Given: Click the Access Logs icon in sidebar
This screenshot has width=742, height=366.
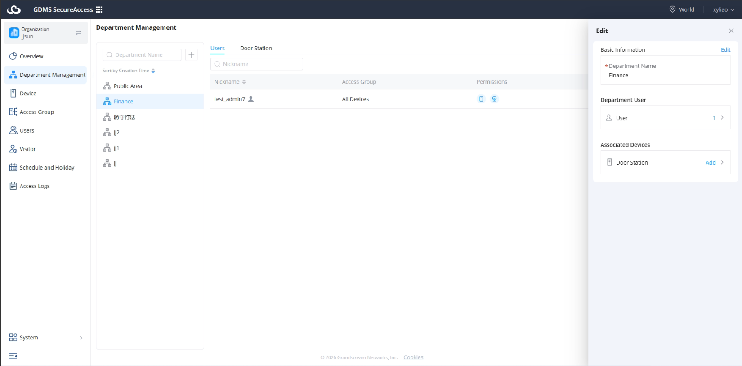Looking at the screenshot, I should coord(13,186).
